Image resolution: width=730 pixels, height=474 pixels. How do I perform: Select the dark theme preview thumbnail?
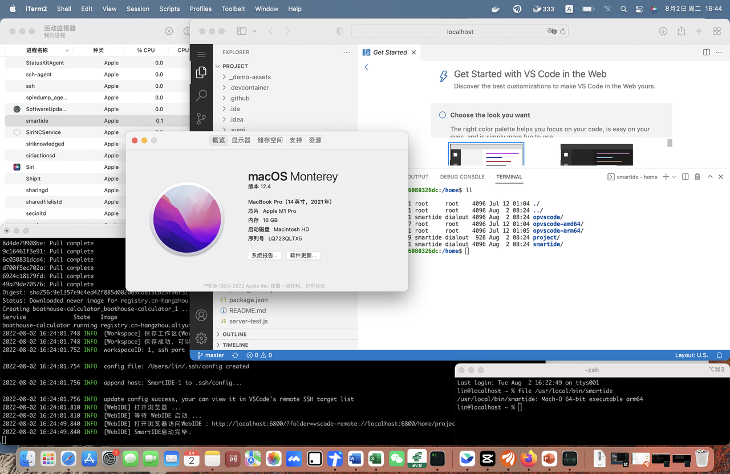pos(597,154)
